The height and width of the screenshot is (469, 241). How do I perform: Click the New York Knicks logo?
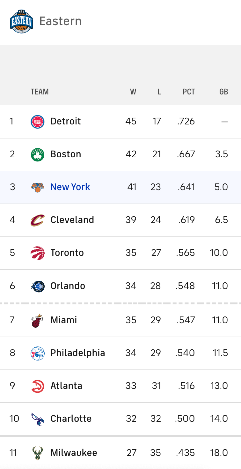[x=38, y=187]
